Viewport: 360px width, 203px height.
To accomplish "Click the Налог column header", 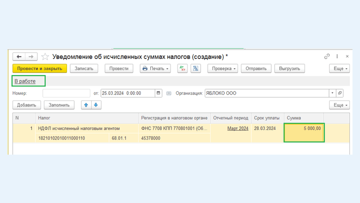I will pyautogui.click(x=87, y=118).
